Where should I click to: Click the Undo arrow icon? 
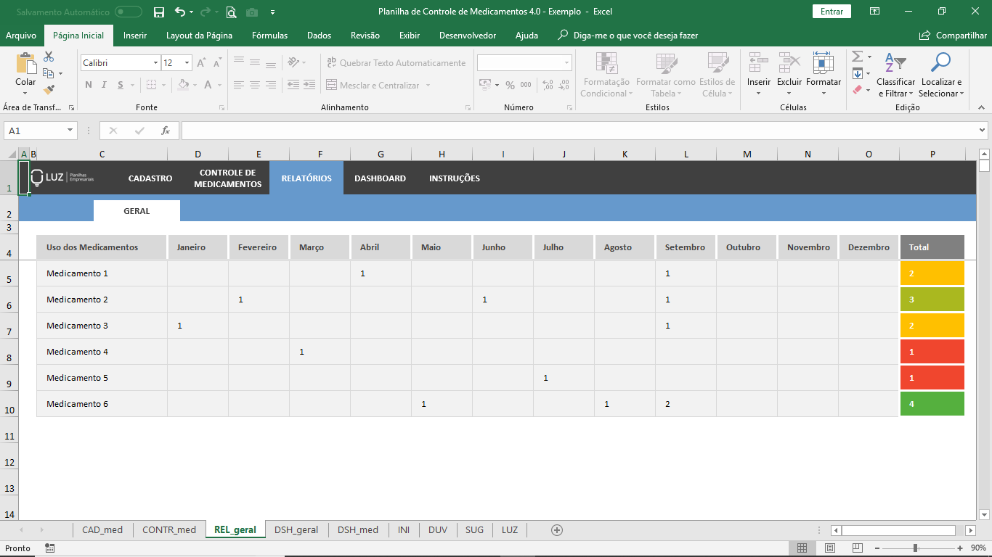[x=180, y=12]
